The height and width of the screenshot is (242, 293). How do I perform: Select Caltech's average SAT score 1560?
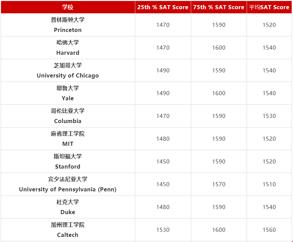(269, 229)
